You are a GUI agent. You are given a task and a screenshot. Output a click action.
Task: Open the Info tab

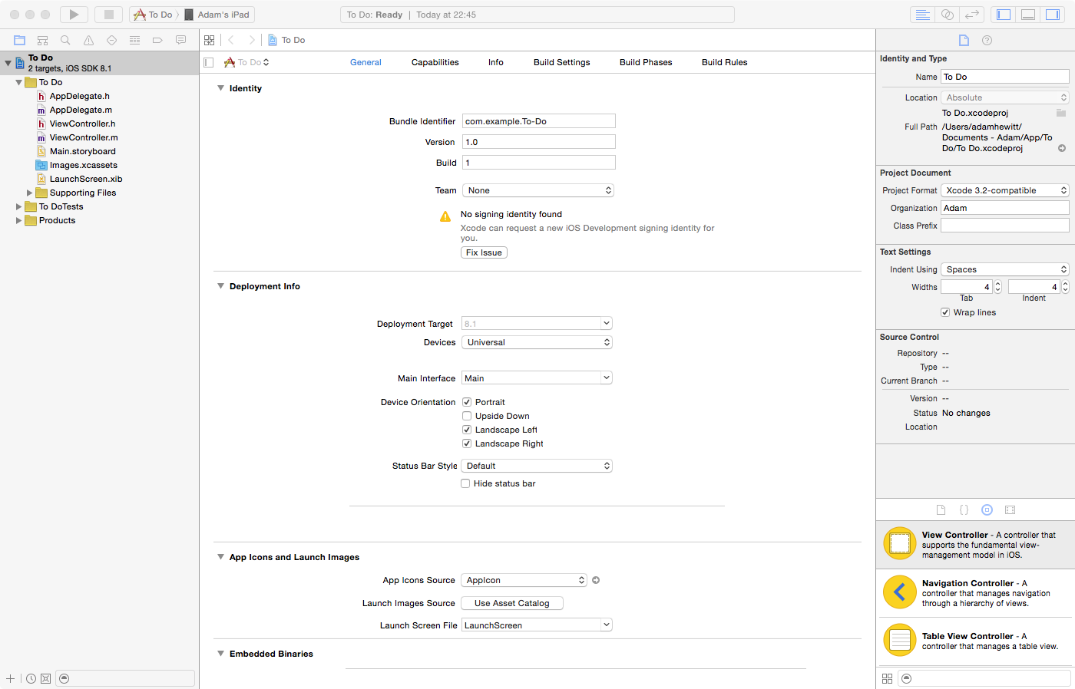pos(496,62)
